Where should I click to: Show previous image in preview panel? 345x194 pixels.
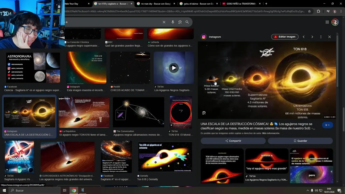(x=303, y=37)
